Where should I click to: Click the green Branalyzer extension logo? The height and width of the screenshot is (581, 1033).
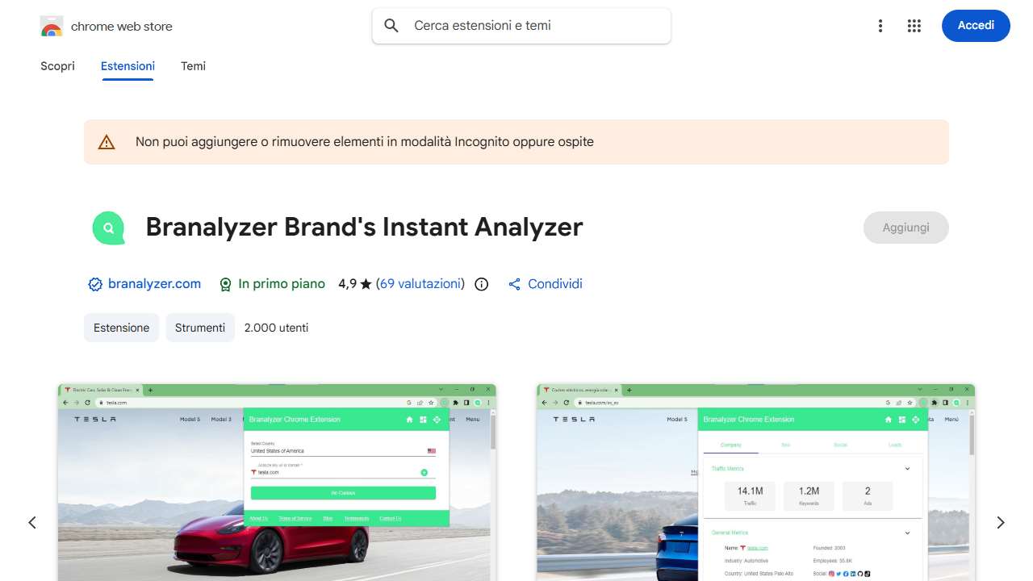click(108, 228)
